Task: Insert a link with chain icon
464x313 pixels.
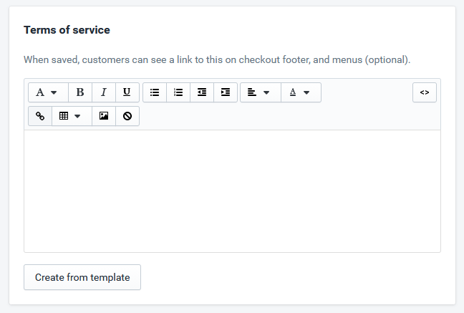Action: point(40,116)
